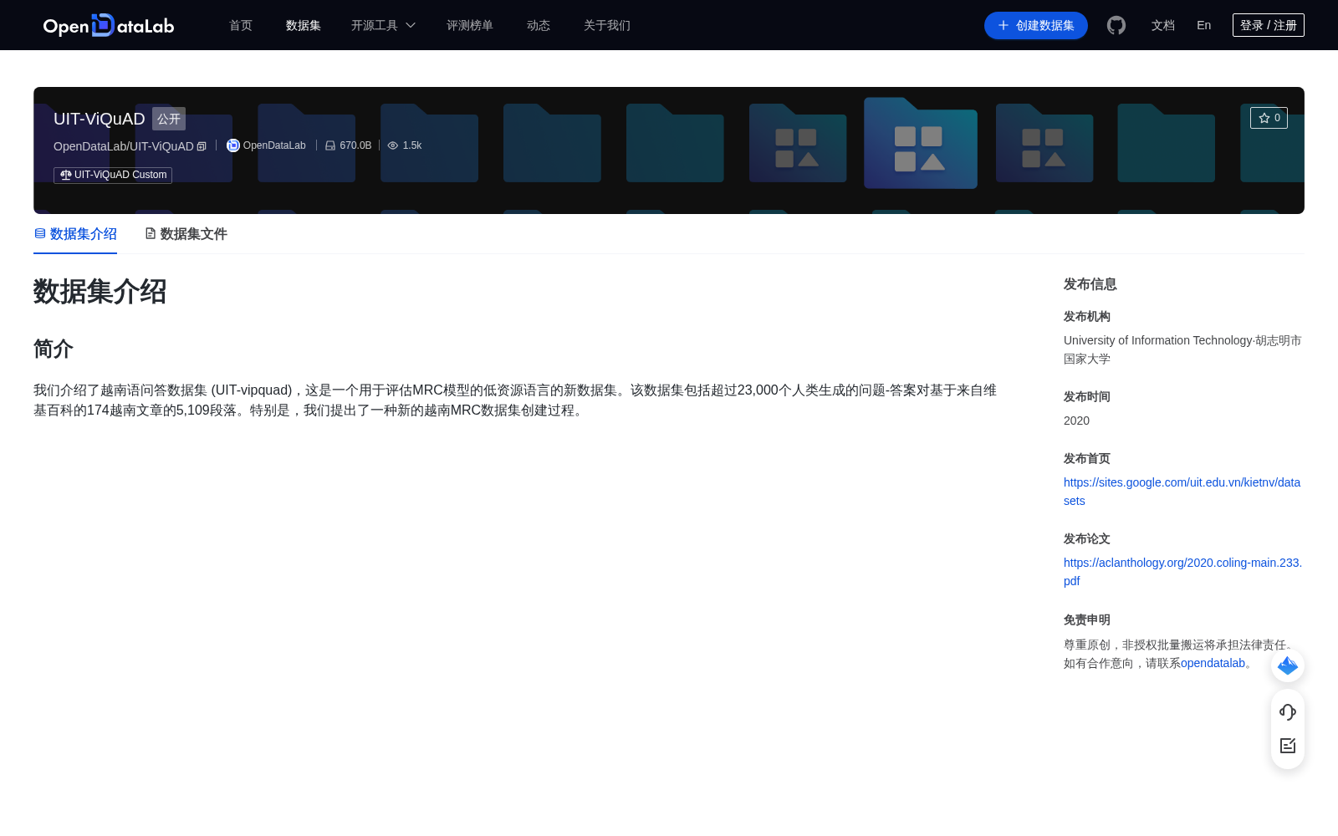1338x836 pixels.
Task: Click the 登录 / 注册 button
Action: pyautogui.click(x=1269, y=25)
